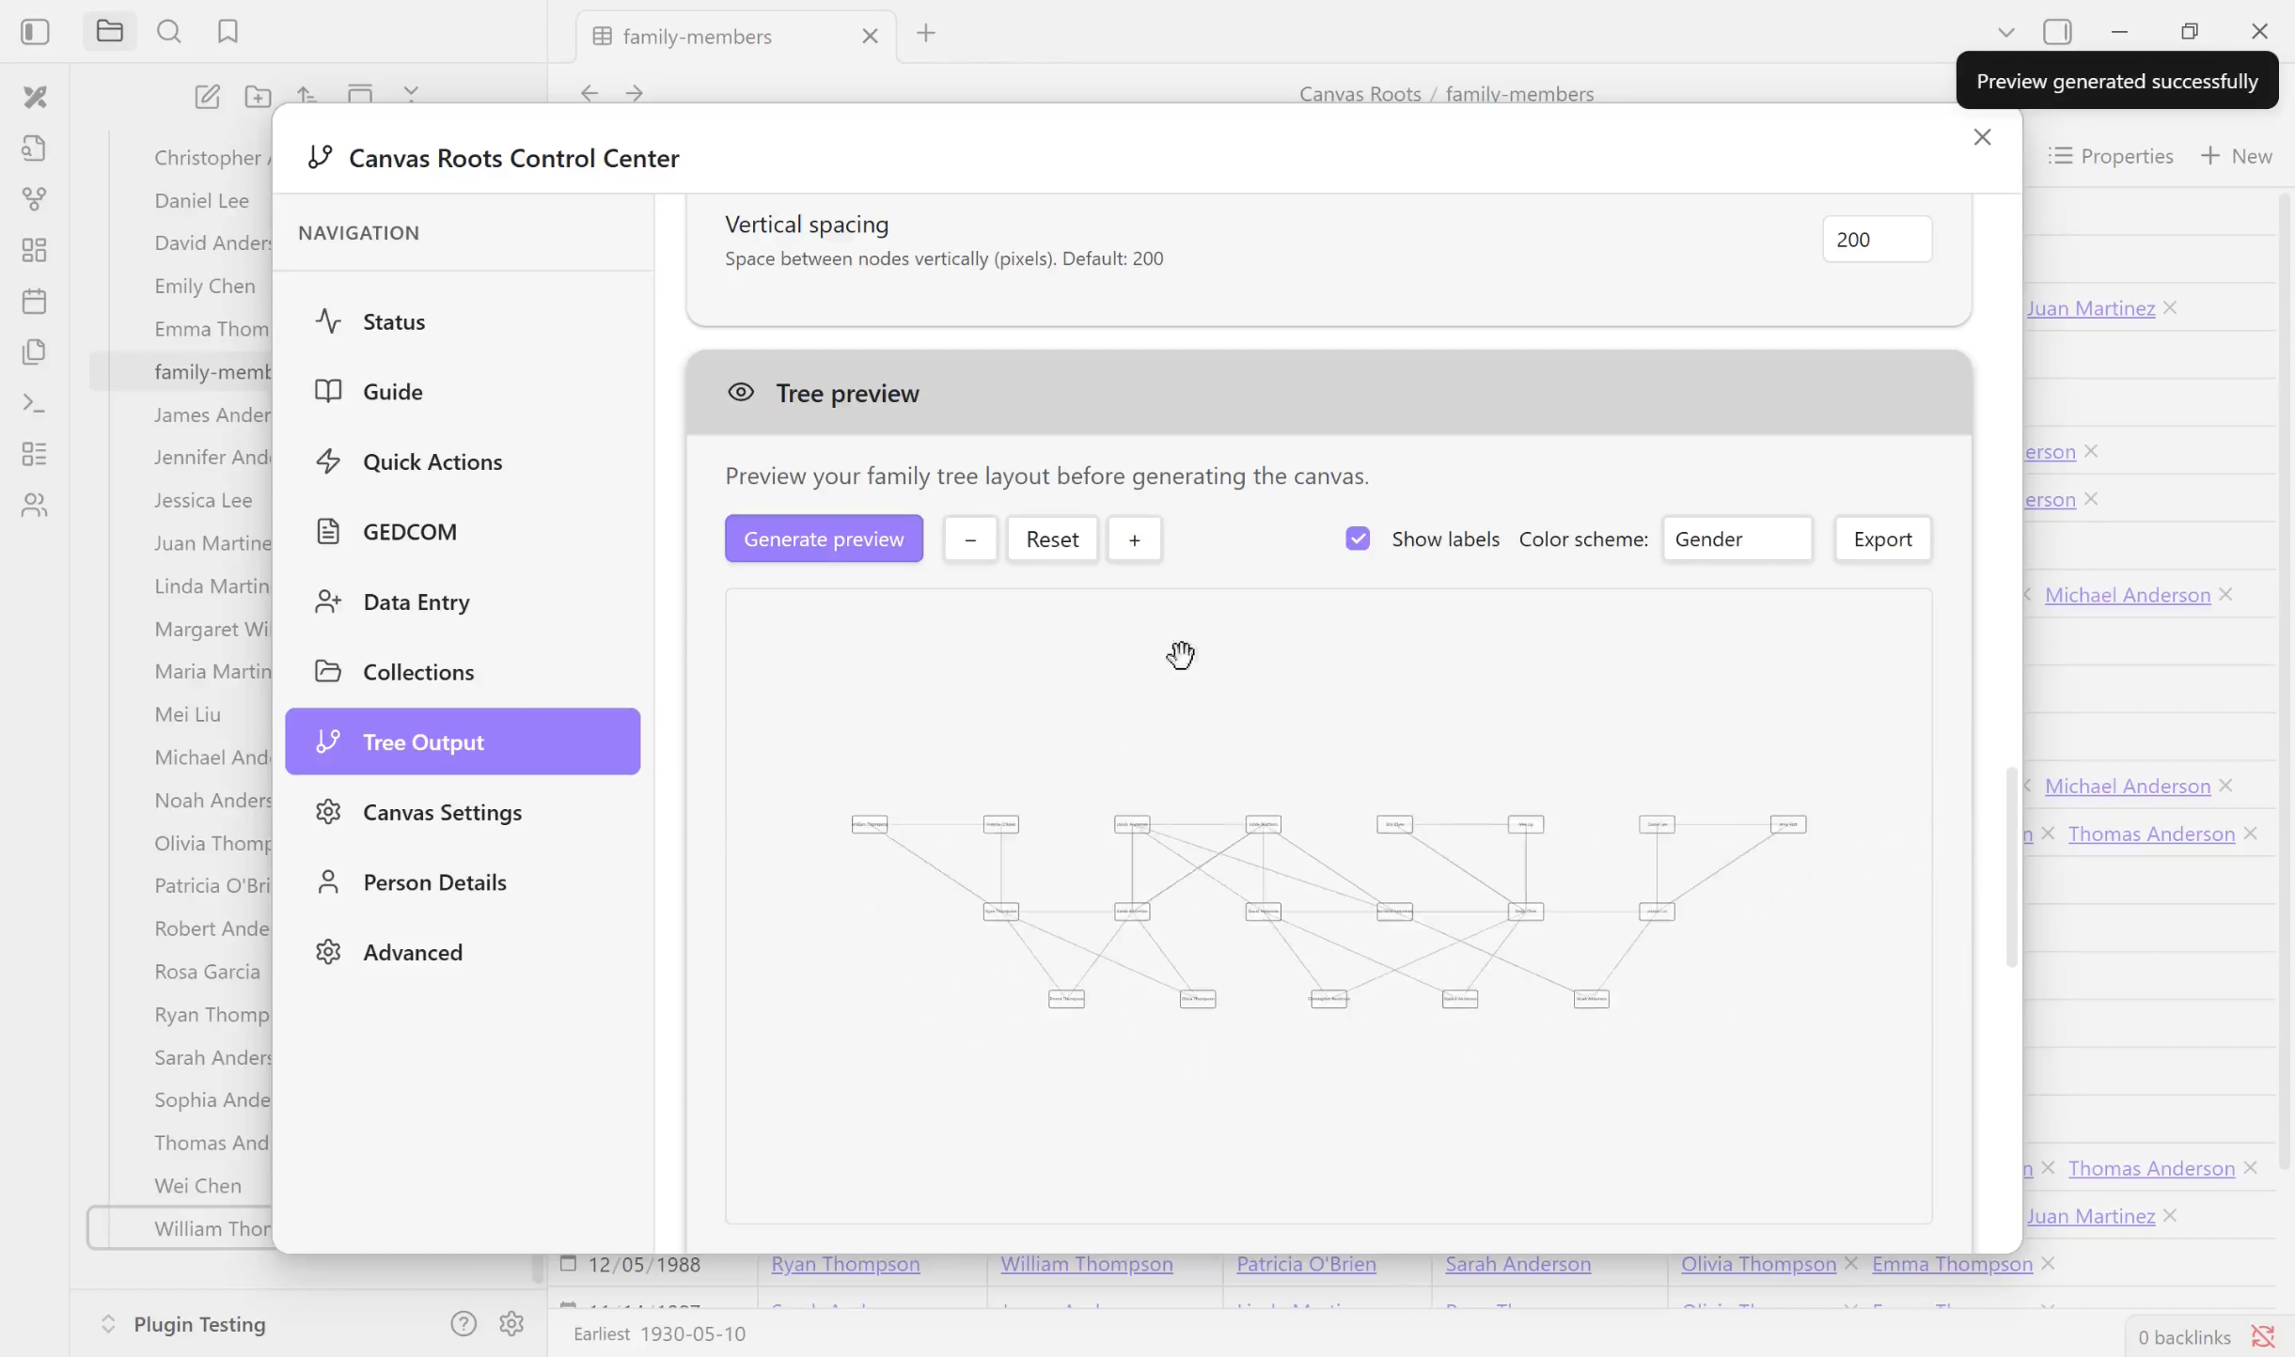Open graph view from the left ribbon
This screenshot has height=1357, width=2295.
tap(34, 199)
